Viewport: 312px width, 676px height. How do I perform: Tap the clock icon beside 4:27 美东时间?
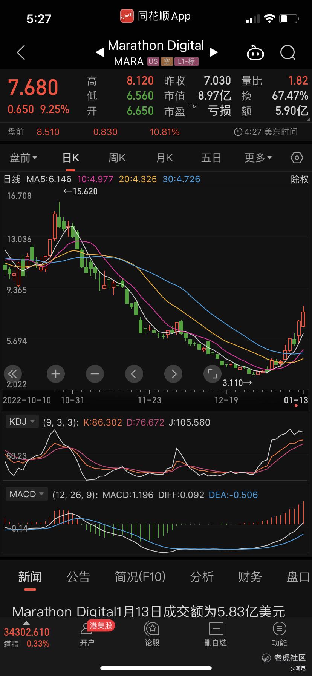[238, 132]
